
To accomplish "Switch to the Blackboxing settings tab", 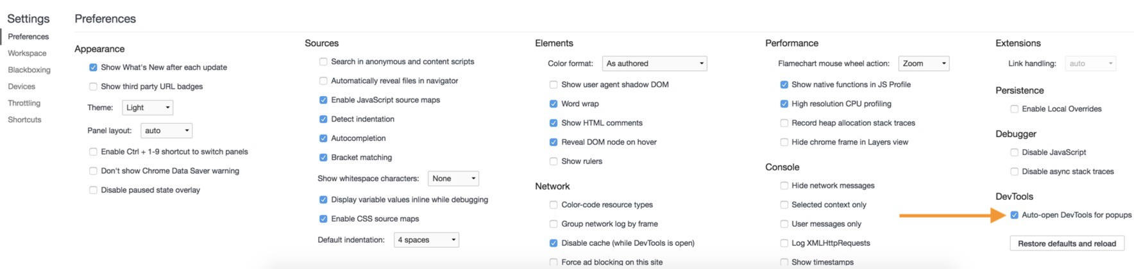I will point(29,70).
